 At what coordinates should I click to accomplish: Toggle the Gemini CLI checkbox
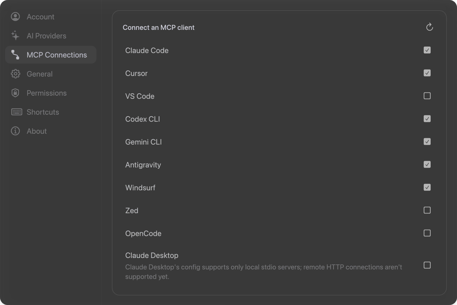click(x=427, y=142)
